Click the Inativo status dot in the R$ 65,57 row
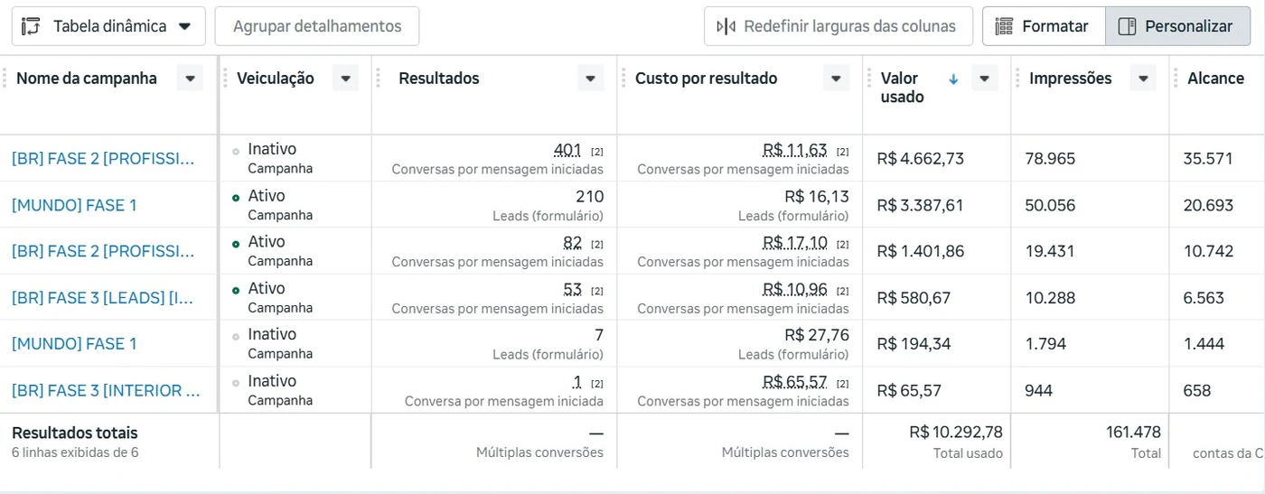Screen dimensions: 1265x494 236,383
